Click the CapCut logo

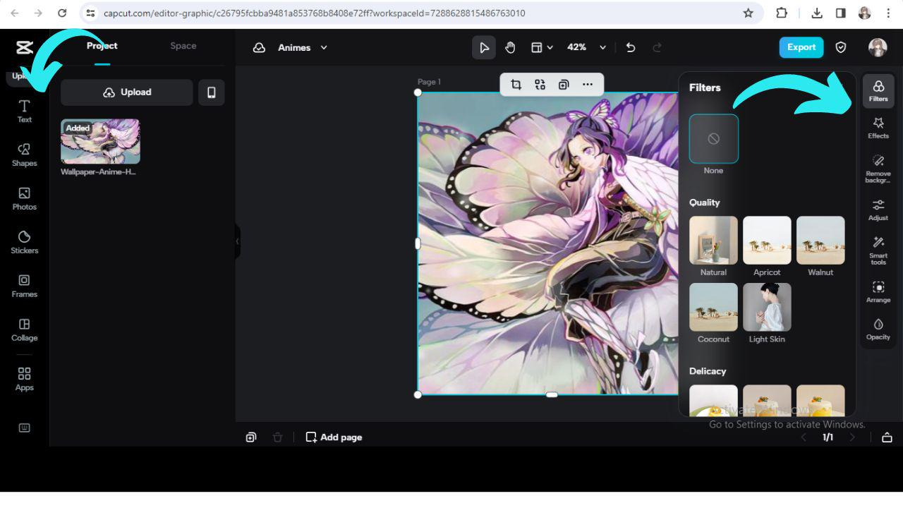click(24, 47)
